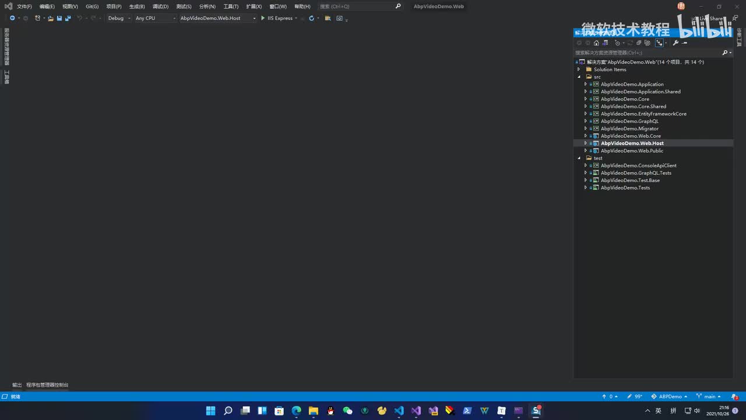
Task: Open the 生成(B) menu
Action: coord(137,6)
